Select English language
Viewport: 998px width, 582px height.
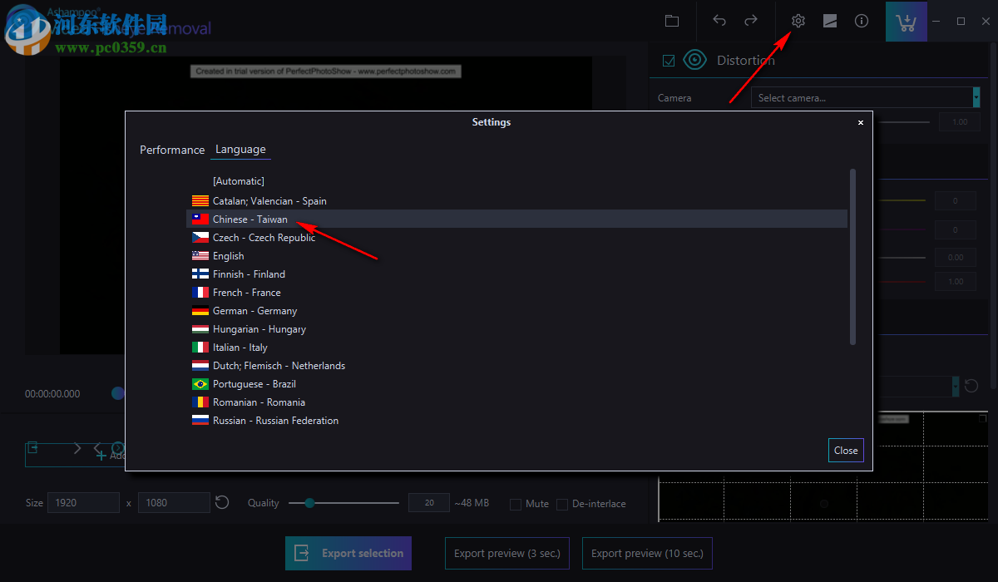point(516,256)
